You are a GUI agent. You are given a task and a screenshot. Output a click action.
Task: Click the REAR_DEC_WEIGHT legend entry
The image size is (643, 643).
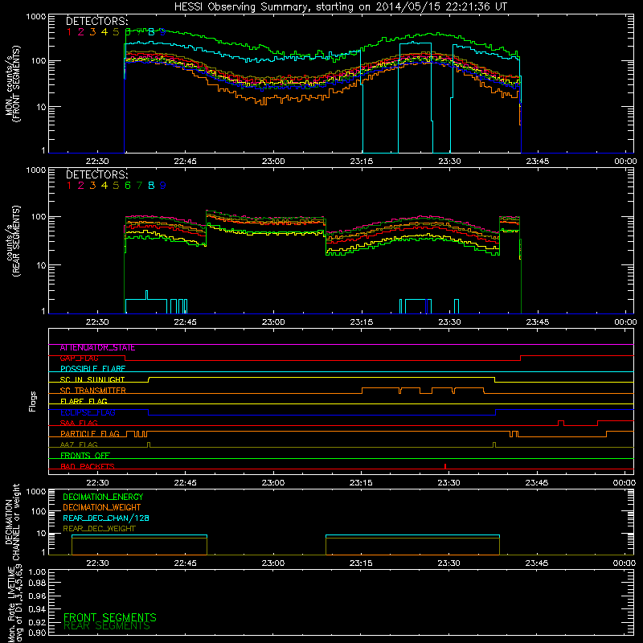click(x=99, y=529)
